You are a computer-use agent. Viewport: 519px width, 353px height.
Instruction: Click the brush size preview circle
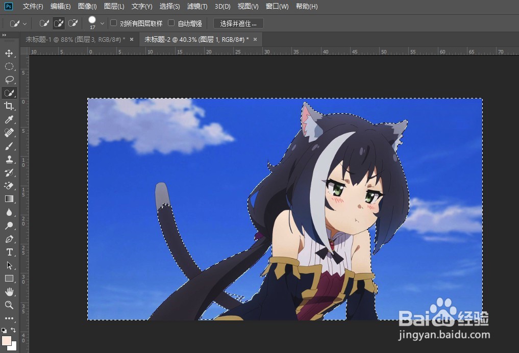click(92, 20)
